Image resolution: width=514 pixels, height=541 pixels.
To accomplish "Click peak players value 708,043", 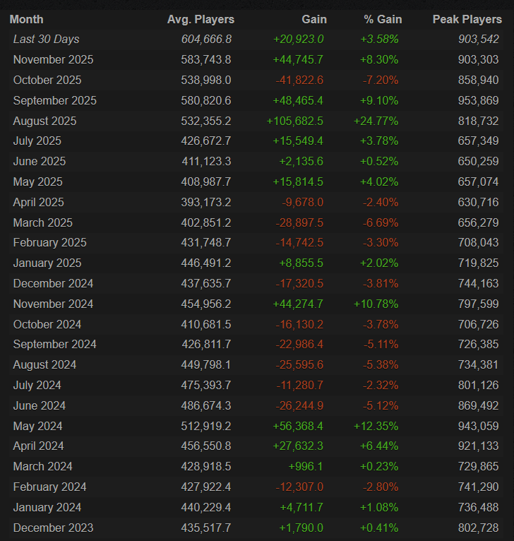I will coord(479,242).
